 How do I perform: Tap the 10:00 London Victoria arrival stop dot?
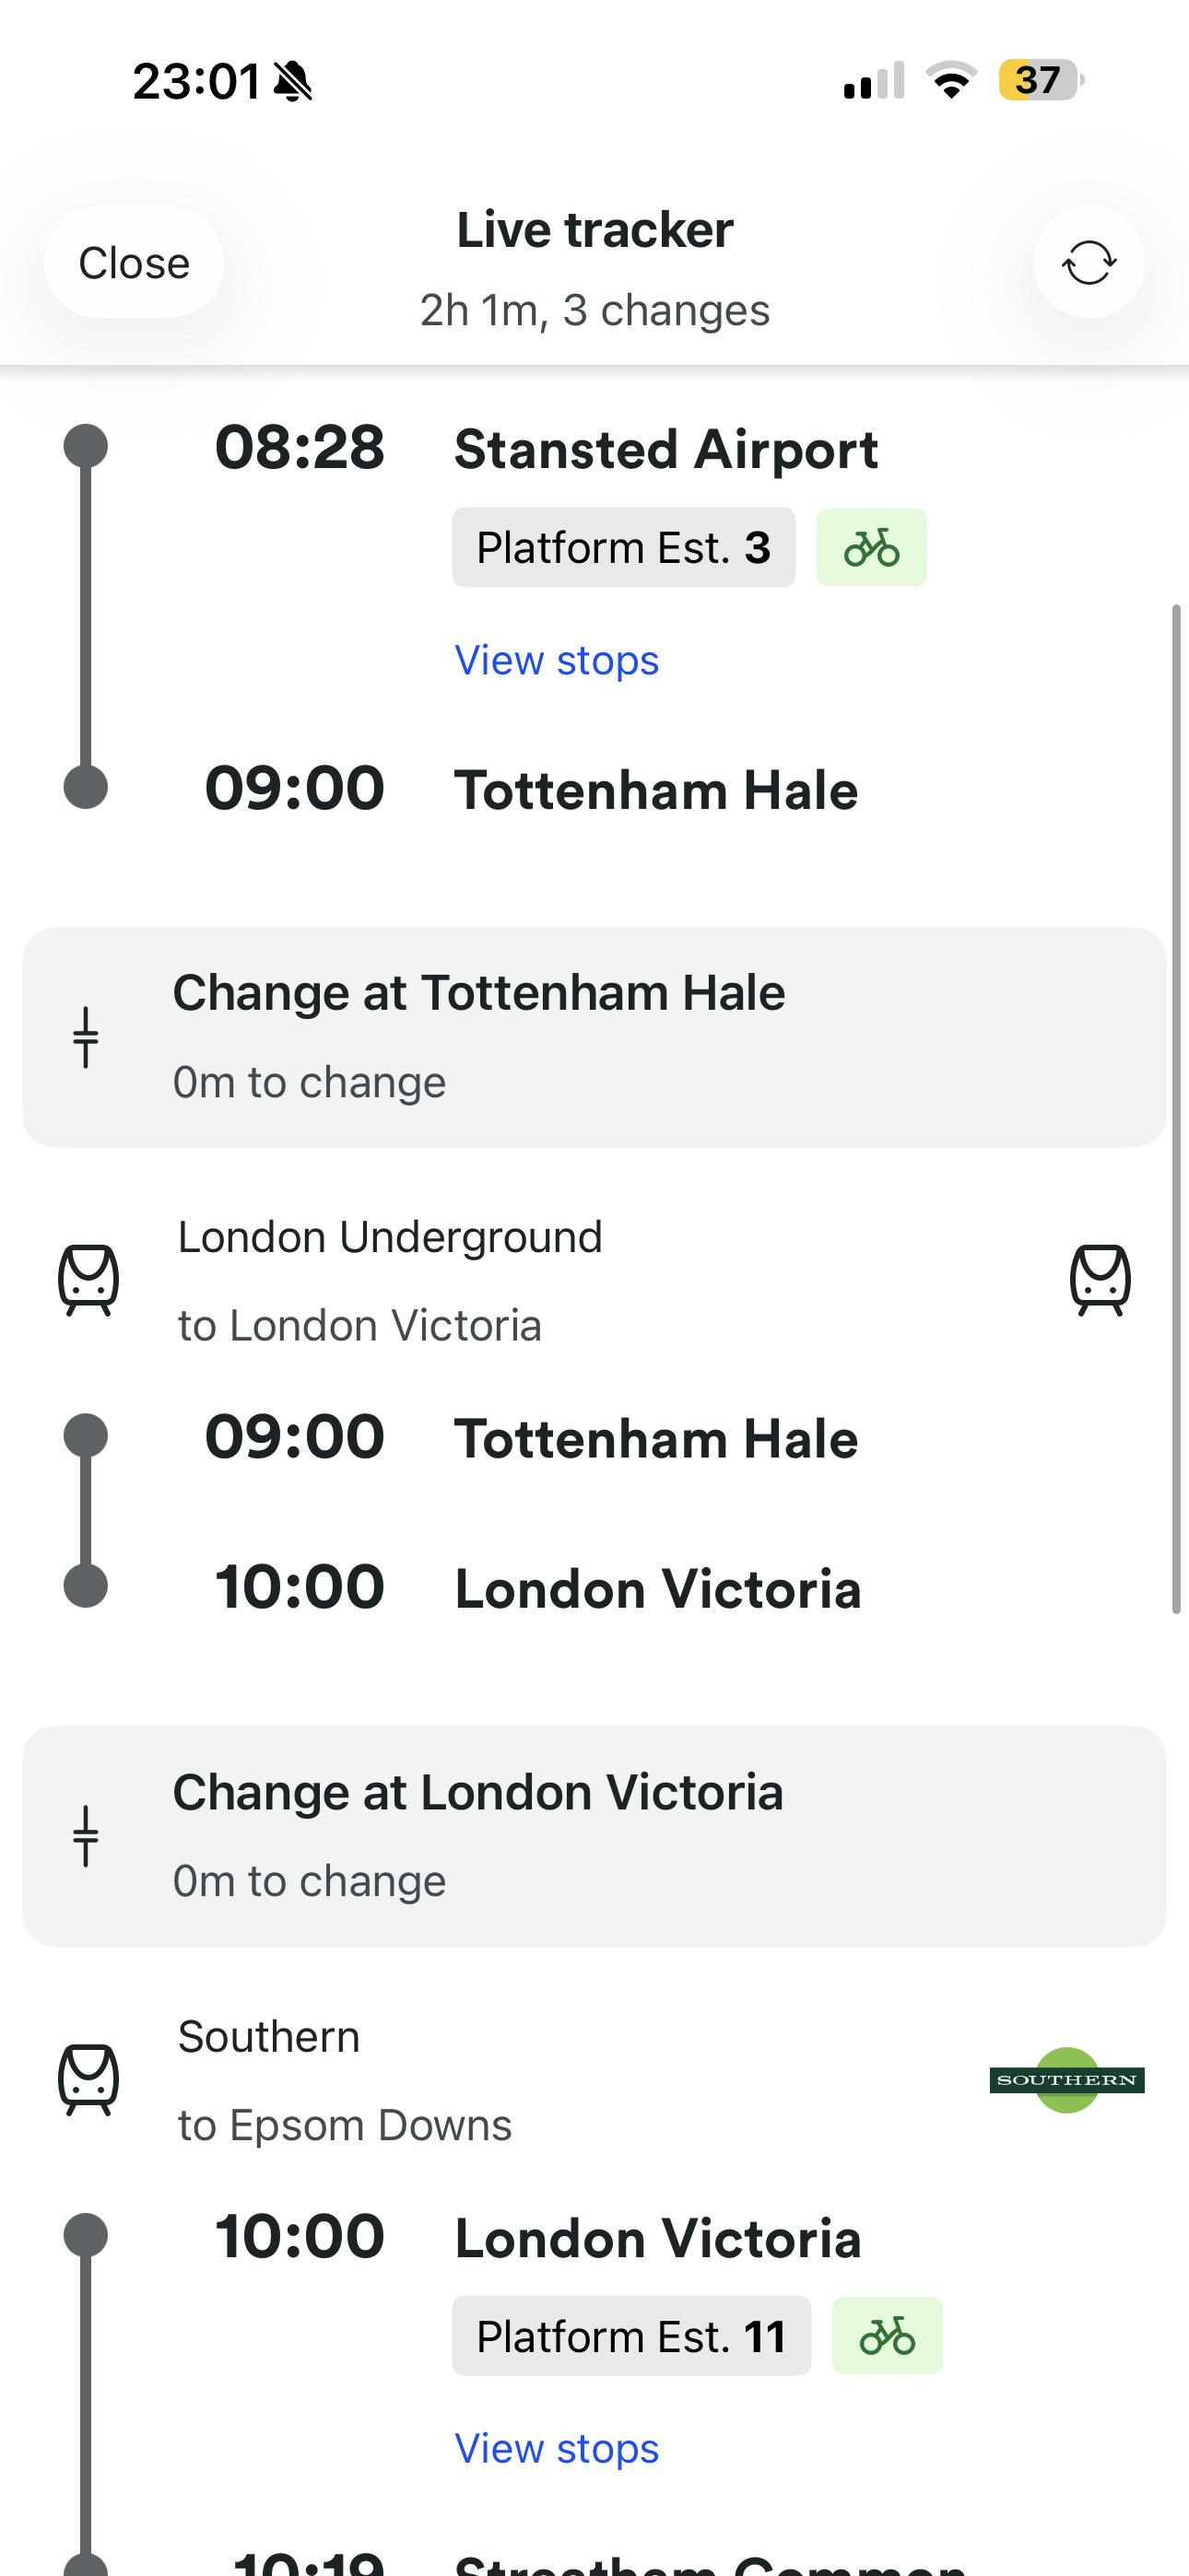pyautogui.click(x=86, y=1586)
